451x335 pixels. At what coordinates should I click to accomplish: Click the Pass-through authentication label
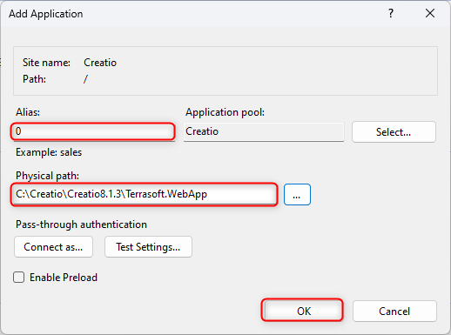click(81, 224)
